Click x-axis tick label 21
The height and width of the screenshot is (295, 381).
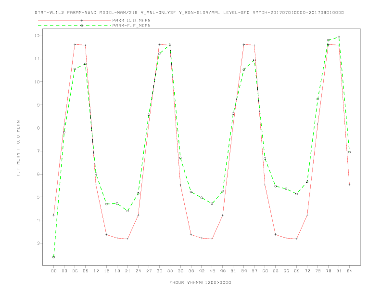pyautogui.click(x=127, y=271)
